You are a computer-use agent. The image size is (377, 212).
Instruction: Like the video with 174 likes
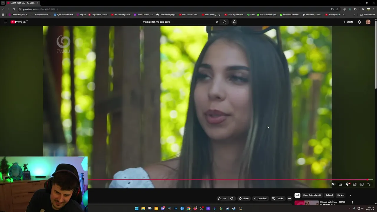click(222, 198)
